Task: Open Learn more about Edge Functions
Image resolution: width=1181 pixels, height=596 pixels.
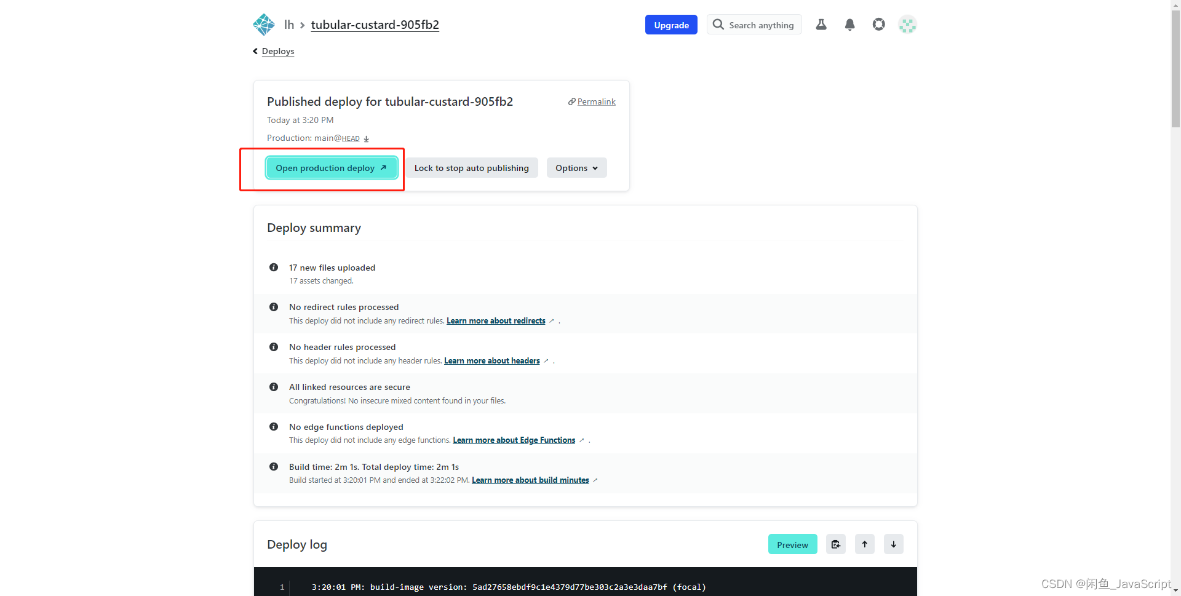Action: pyautogui.click(x=514, y=440)
